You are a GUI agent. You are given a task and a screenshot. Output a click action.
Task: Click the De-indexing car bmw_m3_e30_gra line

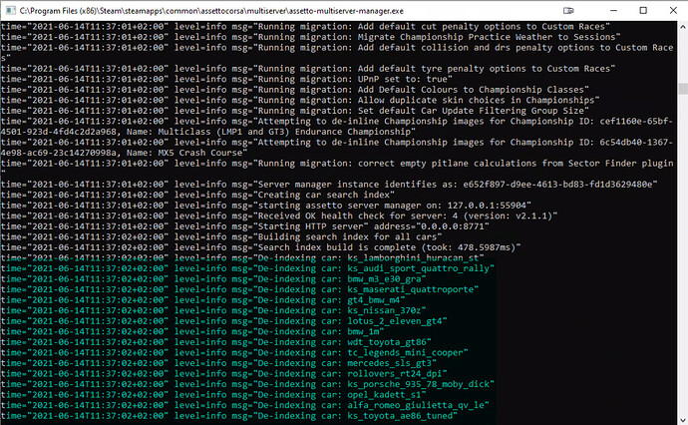point(213,279)
